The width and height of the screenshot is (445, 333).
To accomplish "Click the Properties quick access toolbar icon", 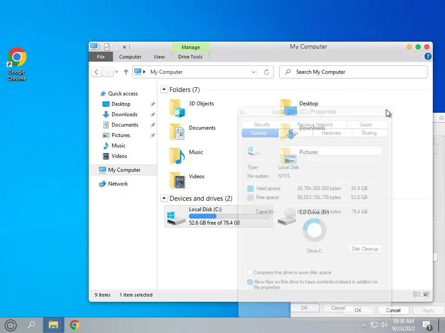I will click(107, 47).
